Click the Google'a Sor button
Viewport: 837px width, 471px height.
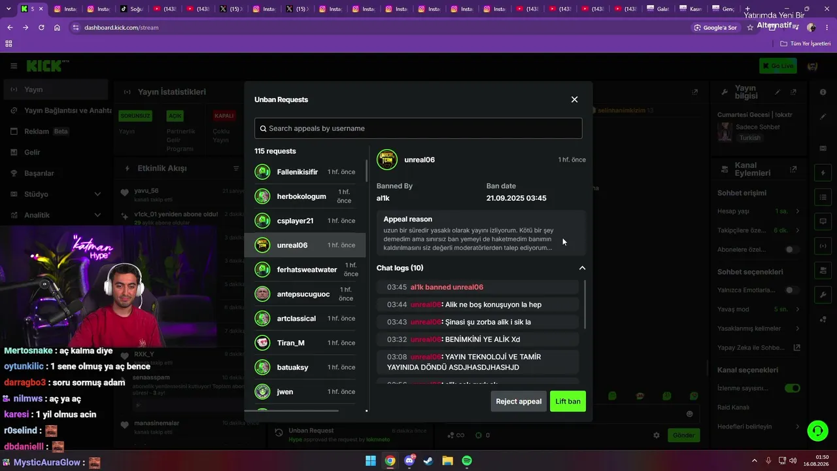716,27
